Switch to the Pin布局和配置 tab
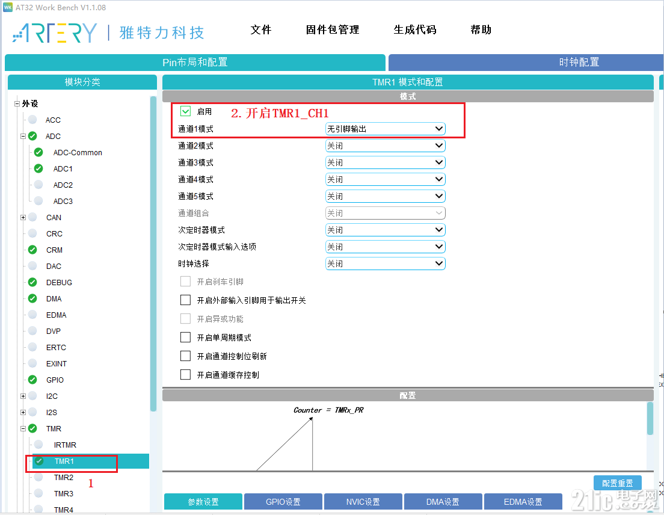The width and height of the screenshot is (664, 515). (x=195, y=62)
